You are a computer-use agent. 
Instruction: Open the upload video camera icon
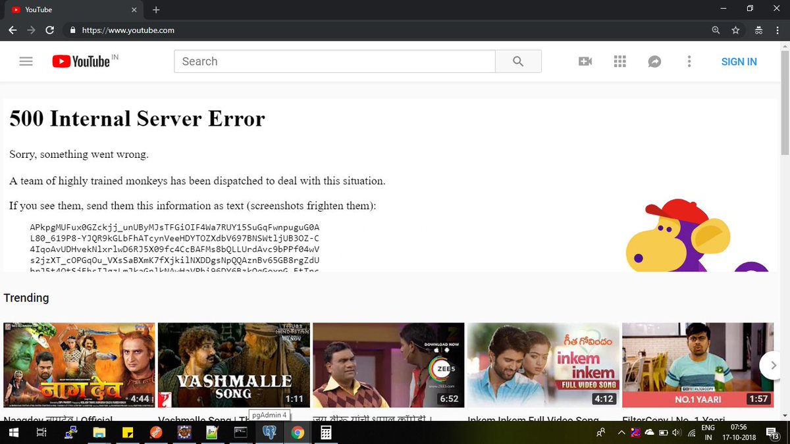(585, 61)
